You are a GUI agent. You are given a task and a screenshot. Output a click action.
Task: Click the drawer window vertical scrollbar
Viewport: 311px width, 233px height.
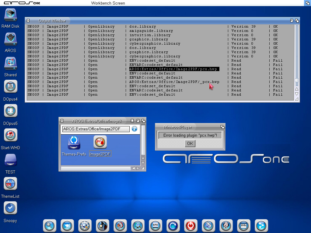point(143,140)
